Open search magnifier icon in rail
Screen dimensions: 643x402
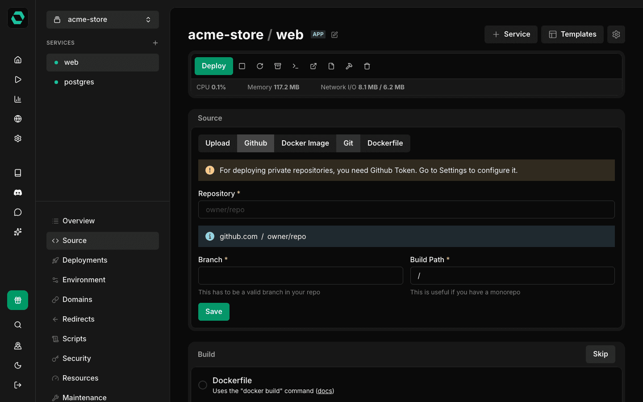coord(18,325)
